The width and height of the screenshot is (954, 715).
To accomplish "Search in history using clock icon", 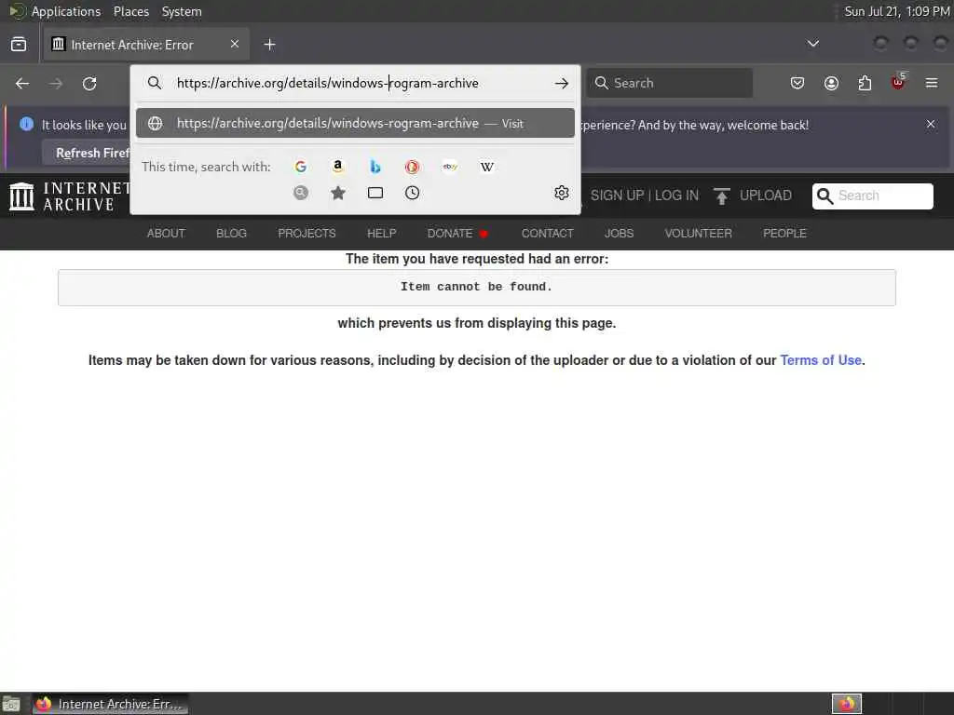I will pos(413,193).
